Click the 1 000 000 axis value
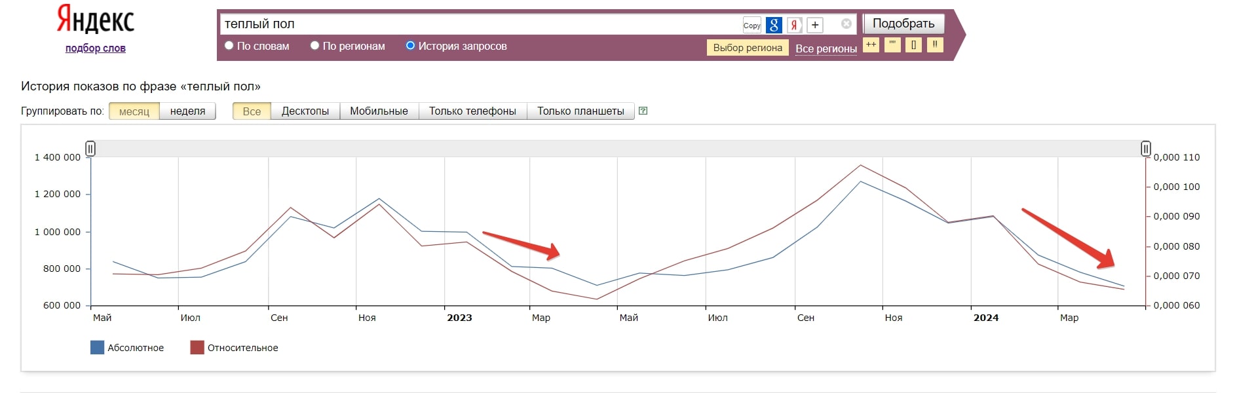 pyautogui.click(x=58, y=232)
